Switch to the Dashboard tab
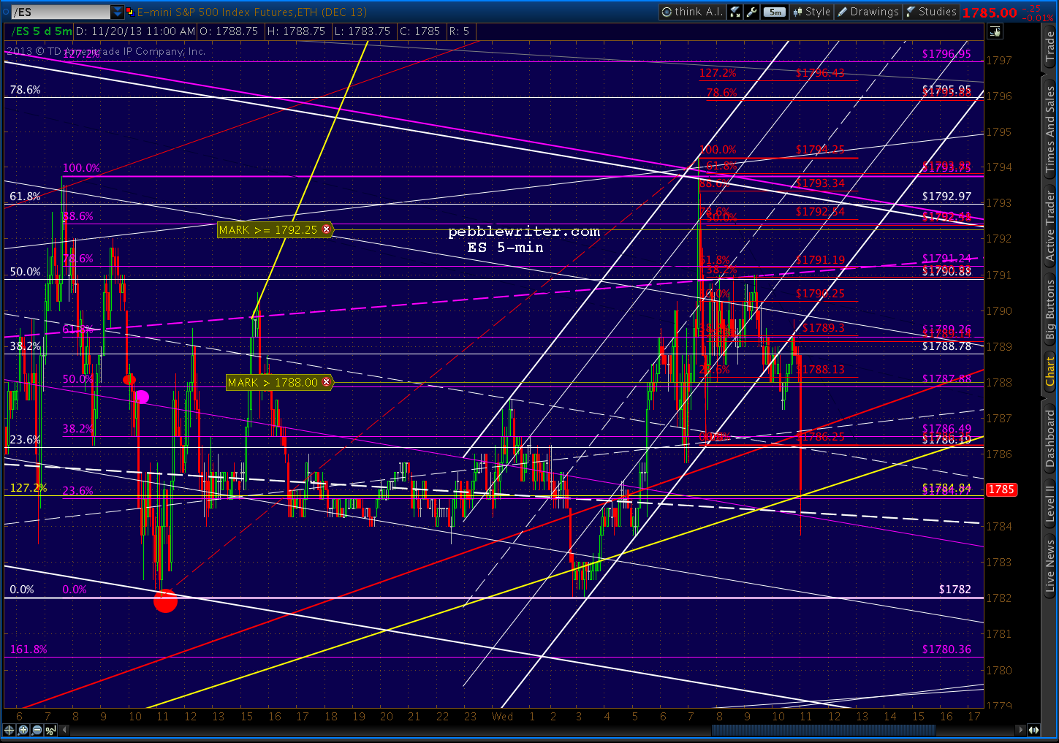 pyautogui.click(x=1050, y=438)
